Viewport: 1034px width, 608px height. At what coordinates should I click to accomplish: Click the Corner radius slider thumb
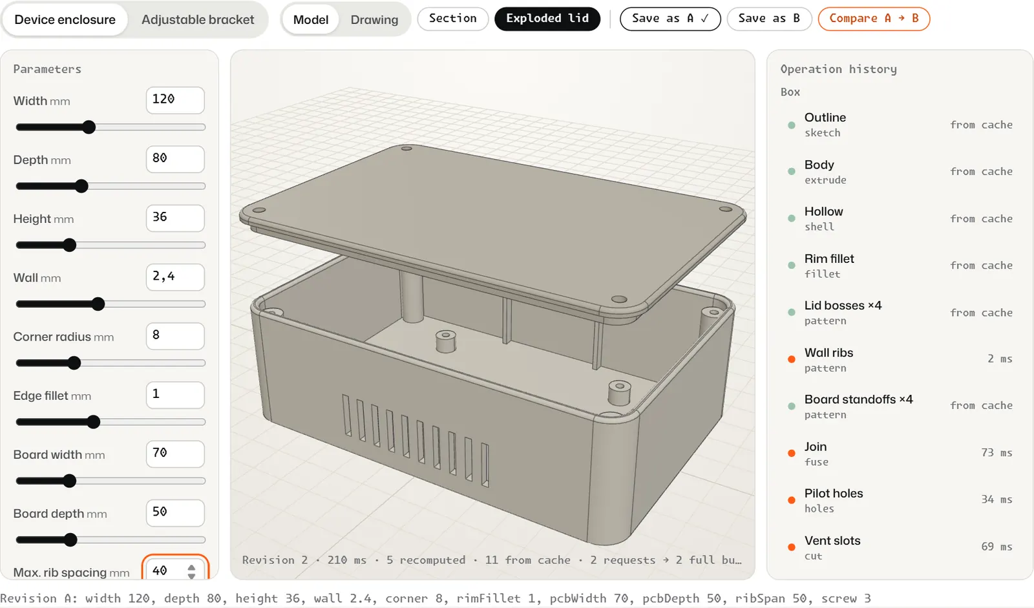click(x=74, y=363)
